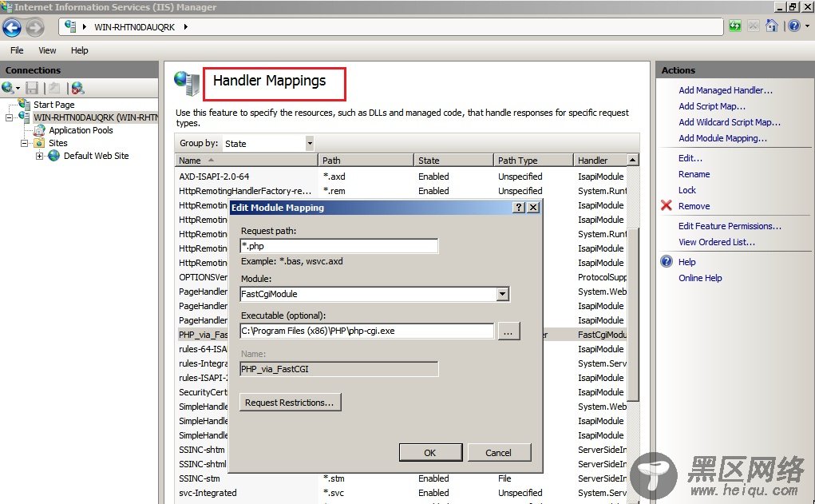Select the svc-Integrated handler row

click(401, 493)
